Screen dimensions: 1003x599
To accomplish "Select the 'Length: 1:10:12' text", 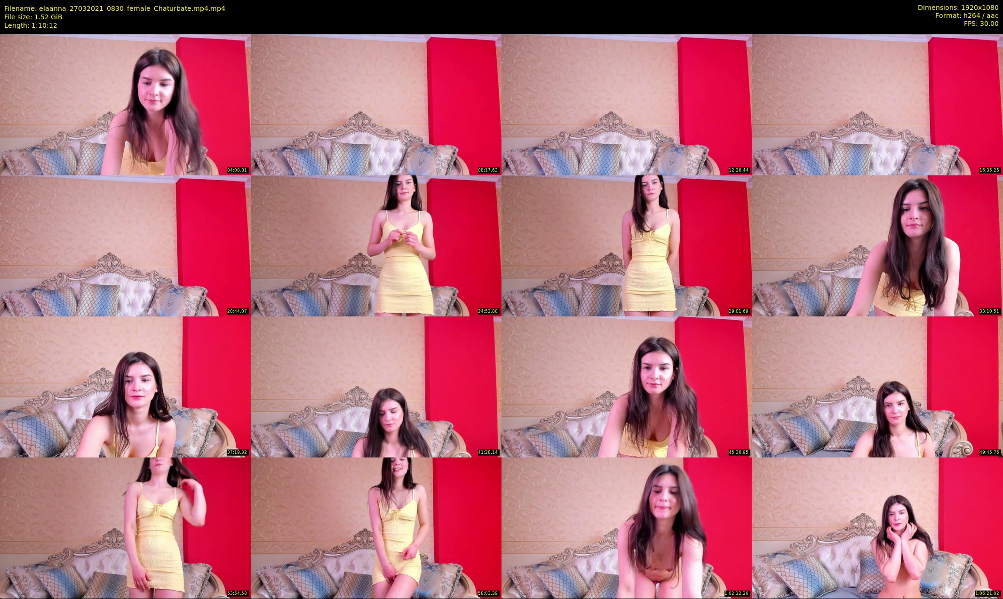I will click(x=31, y=25).
